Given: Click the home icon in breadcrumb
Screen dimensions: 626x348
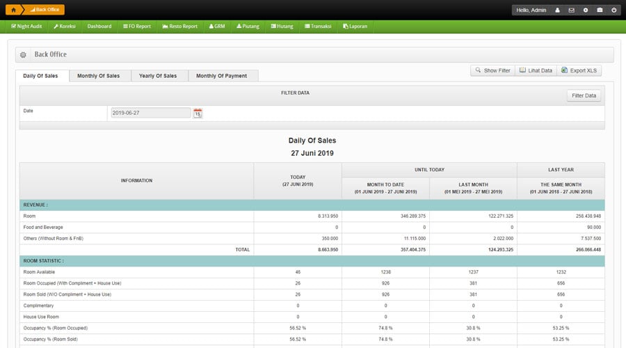Looking at the screenshot, I should (13, 10).
